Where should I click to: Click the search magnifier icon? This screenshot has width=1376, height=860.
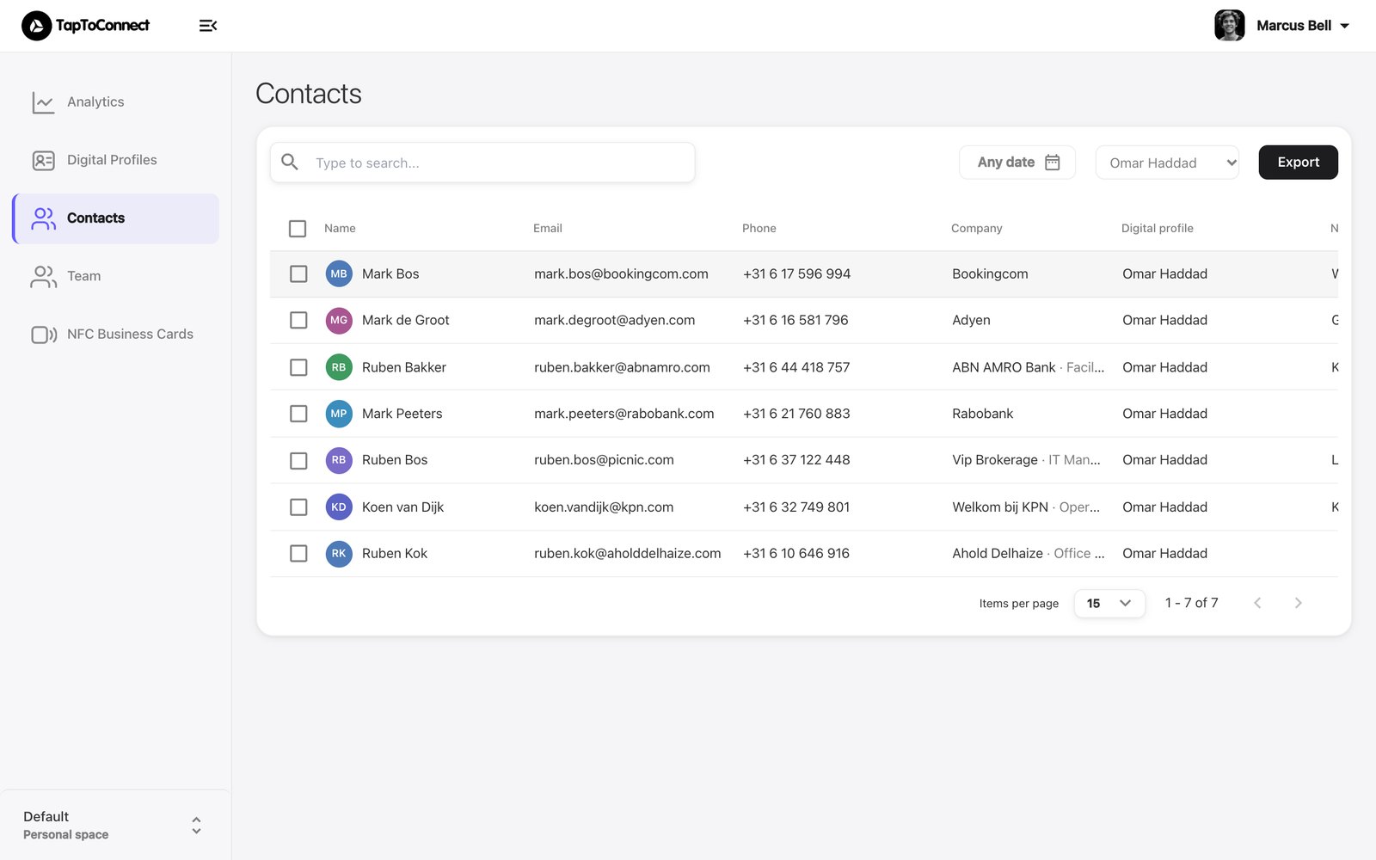pos(290,162)
